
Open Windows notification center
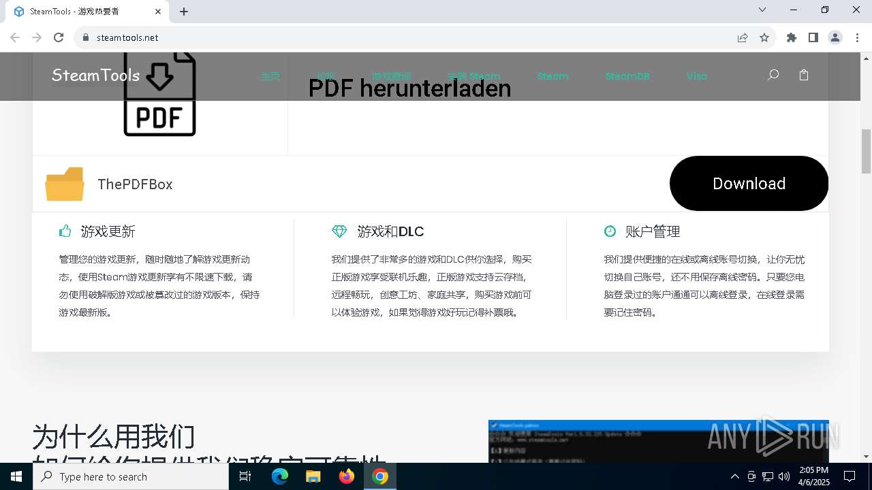coord(850,476)
